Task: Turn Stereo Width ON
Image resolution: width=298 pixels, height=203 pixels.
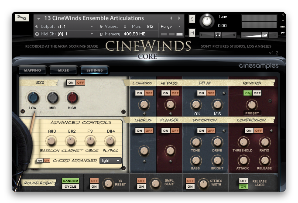Action: pyautogui.click(x=190, y=187)
